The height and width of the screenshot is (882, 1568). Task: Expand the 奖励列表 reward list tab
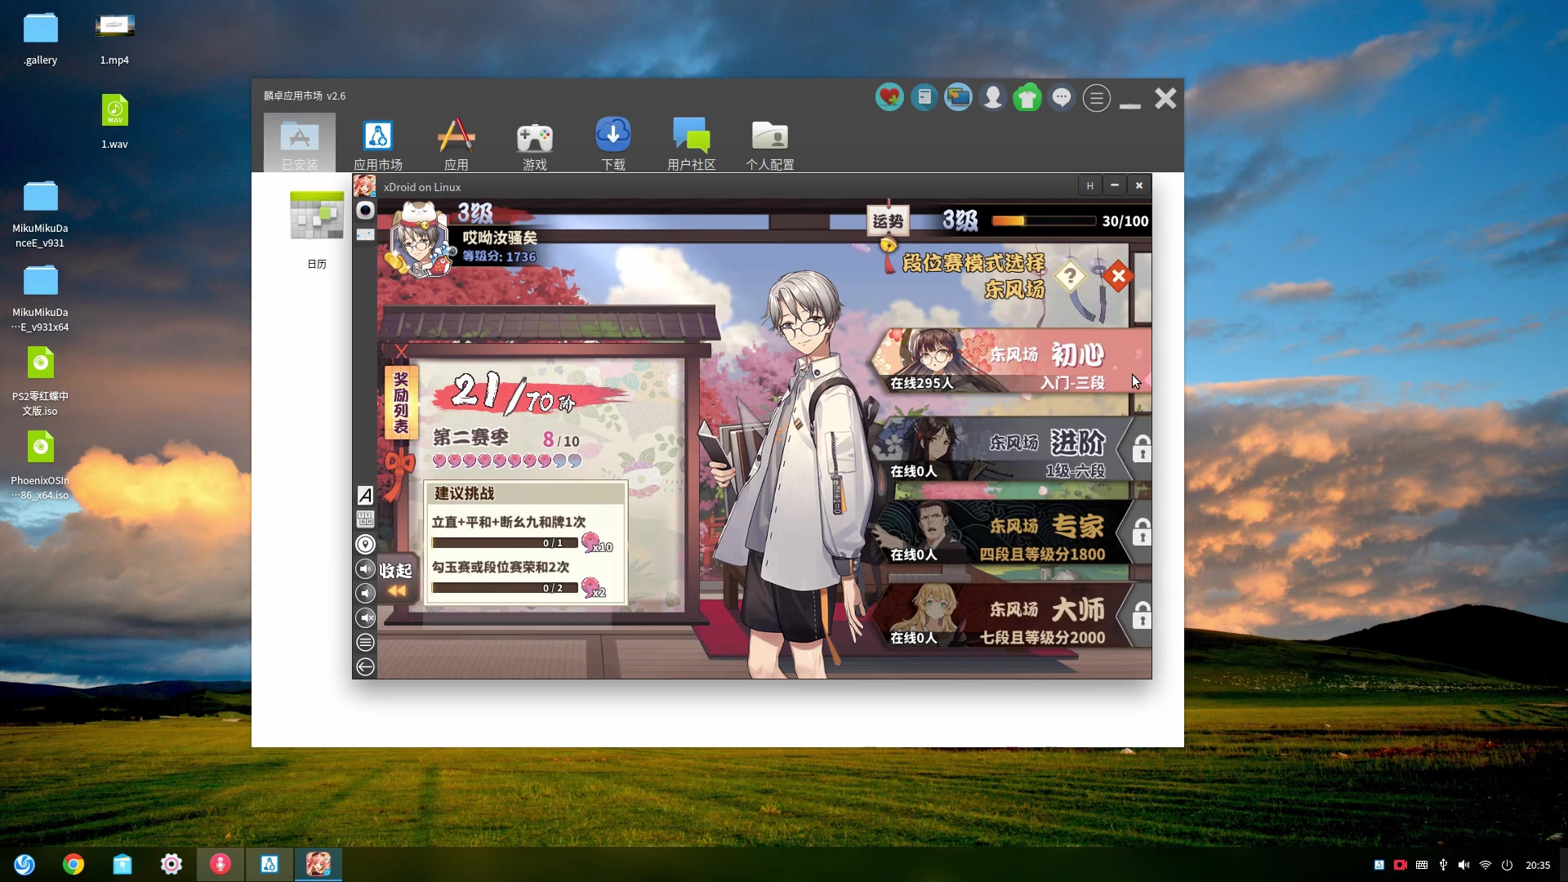pos(401,403)
